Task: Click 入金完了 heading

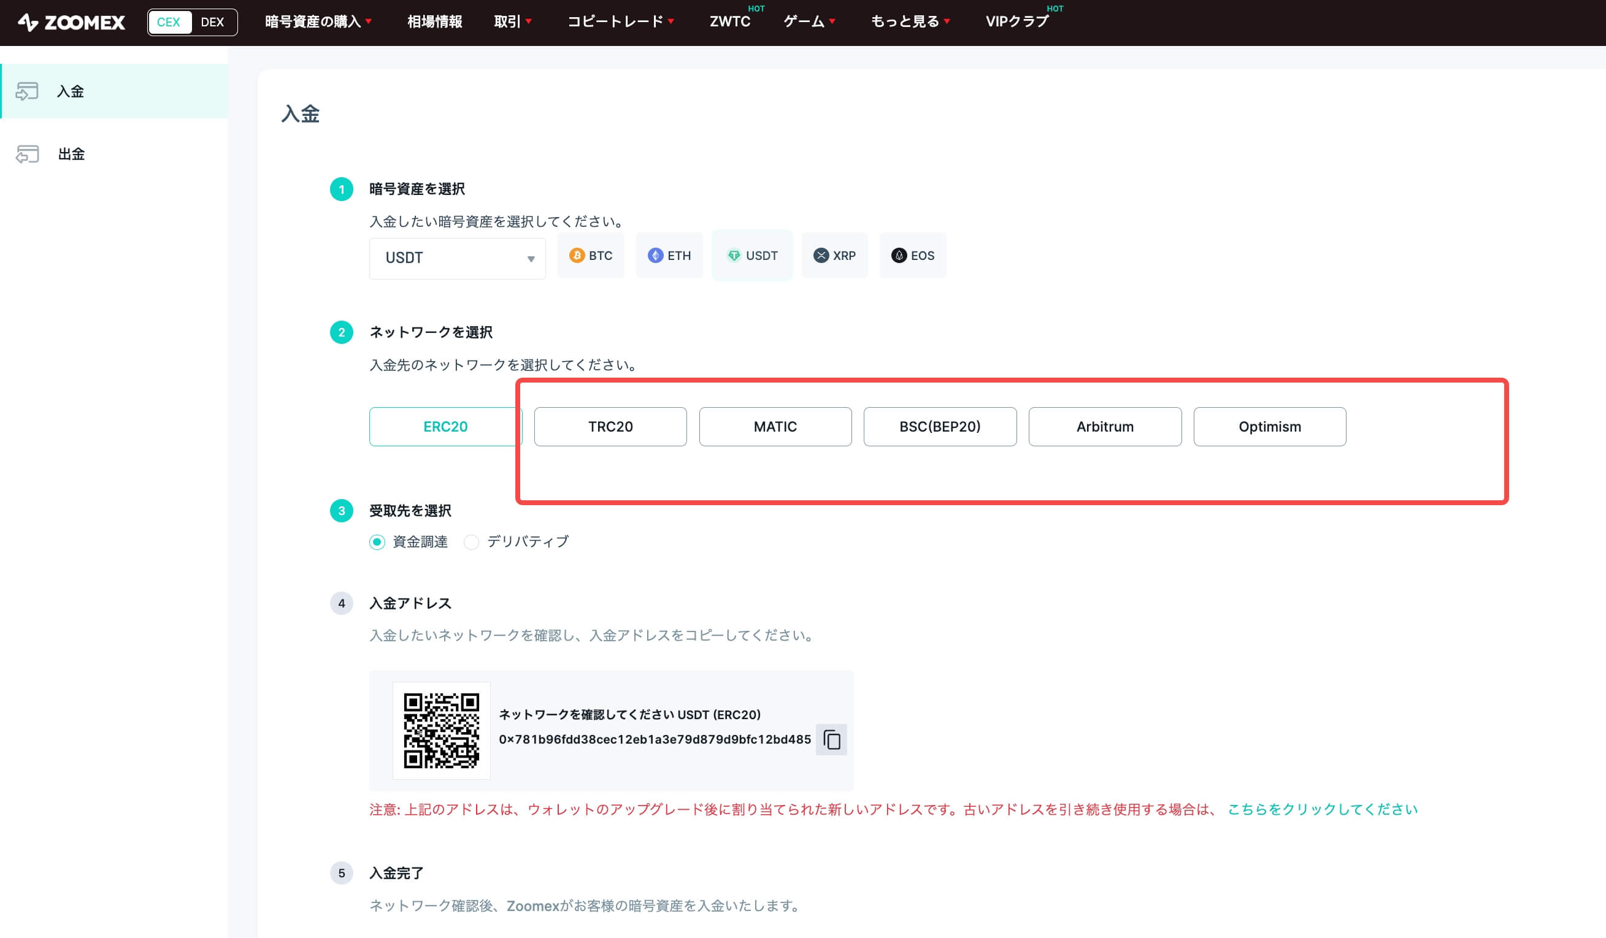Action: 396,873
